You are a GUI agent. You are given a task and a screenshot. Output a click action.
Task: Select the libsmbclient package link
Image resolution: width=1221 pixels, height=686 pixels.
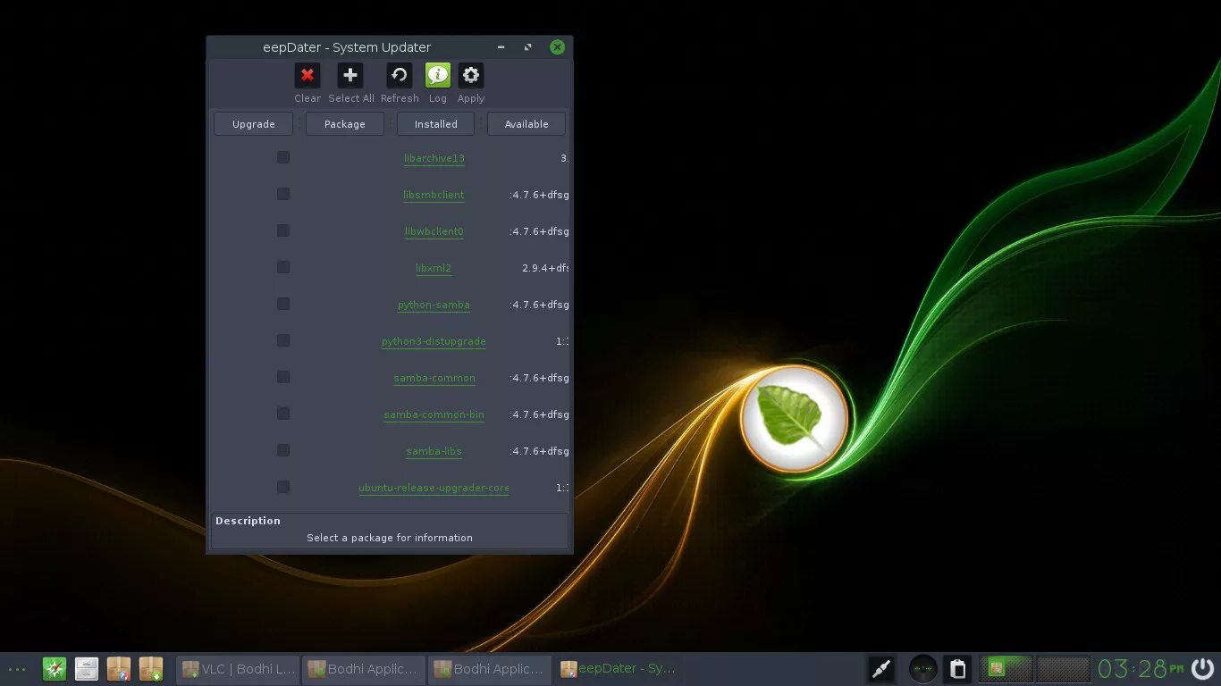click(434, 195)
